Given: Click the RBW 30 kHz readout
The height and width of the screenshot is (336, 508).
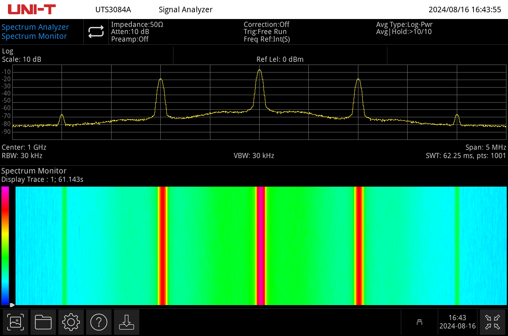Looking at the screenshot, I should pos(22,156).
